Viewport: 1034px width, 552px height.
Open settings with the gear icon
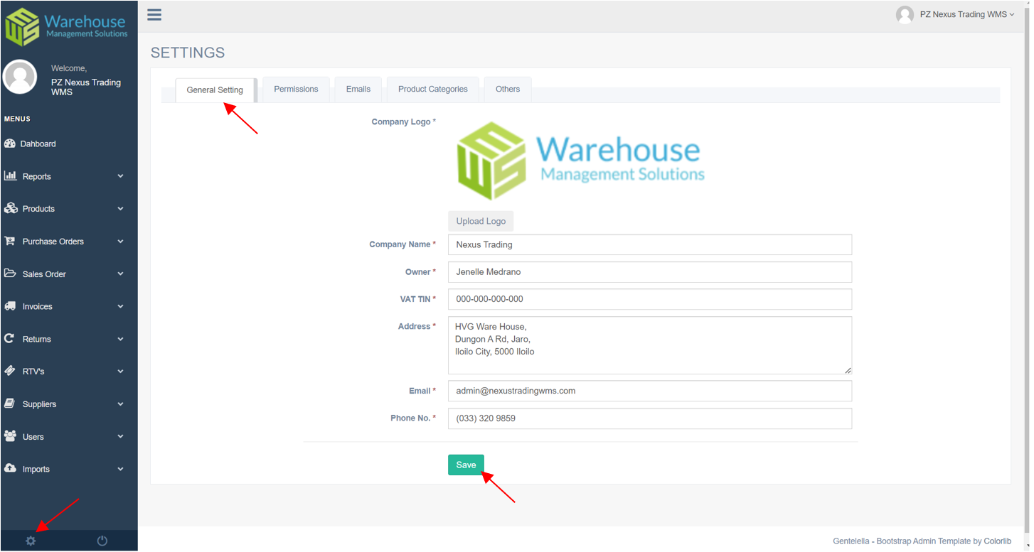(31, 541)
